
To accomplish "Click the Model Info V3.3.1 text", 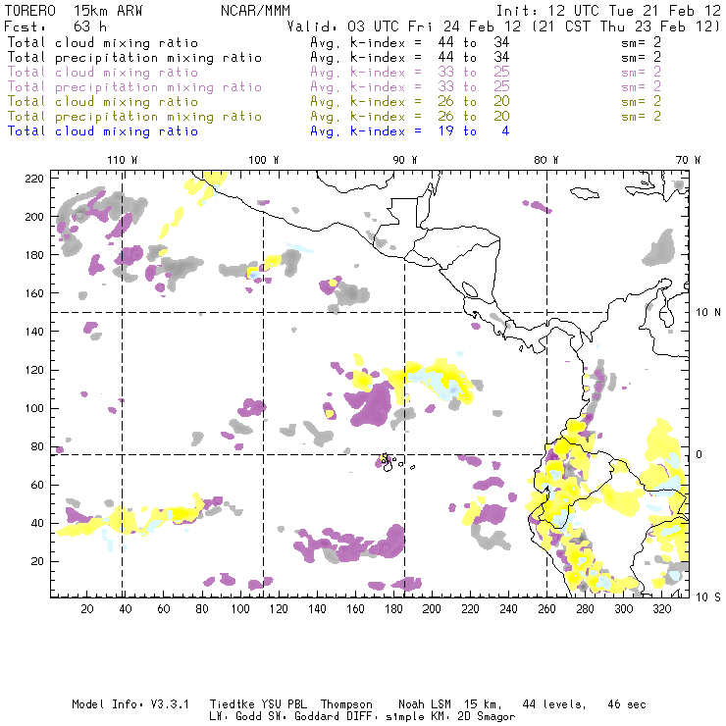I will click(x=130, y=704).
